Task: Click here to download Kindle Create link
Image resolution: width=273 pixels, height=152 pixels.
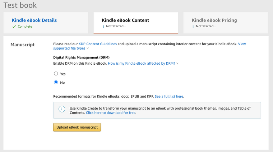Action: [x=111, y=112]
